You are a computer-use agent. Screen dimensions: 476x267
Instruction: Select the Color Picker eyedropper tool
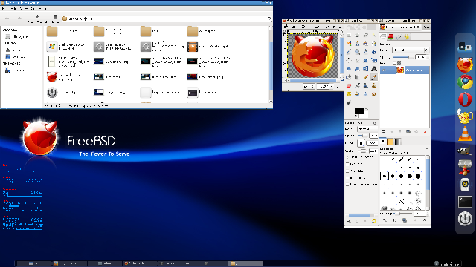(349, 52)
